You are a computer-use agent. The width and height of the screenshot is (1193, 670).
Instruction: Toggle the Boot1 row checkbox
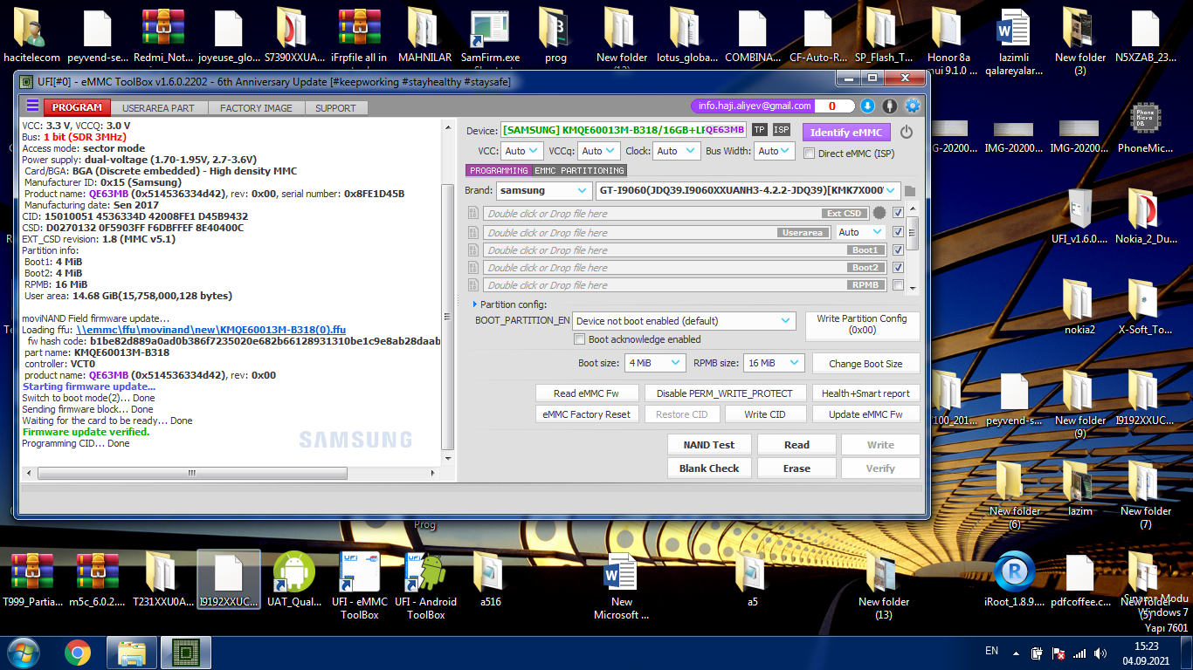click(x=898, y=250)
